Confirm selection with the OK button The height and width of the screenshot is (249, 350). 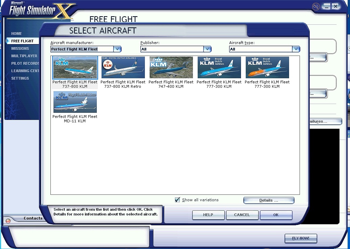[x=276, y=215]
